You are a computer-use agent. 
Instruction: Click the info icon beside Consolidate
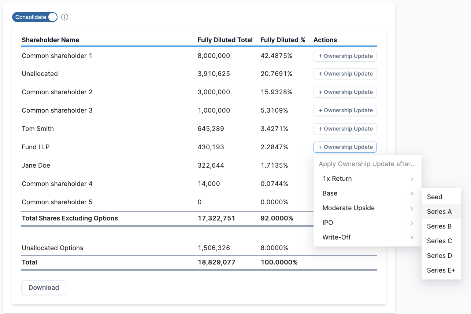point(65,17)
